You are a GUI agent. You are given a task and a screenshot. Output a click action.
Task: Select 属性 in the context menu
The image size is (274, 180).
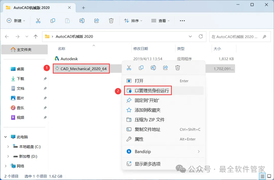pos(164,139)
